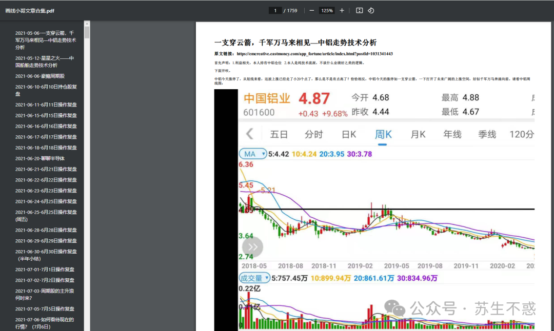Click the MA 10:4.24 value
Viewport: 554px width, 331px height.
point(304,154)
